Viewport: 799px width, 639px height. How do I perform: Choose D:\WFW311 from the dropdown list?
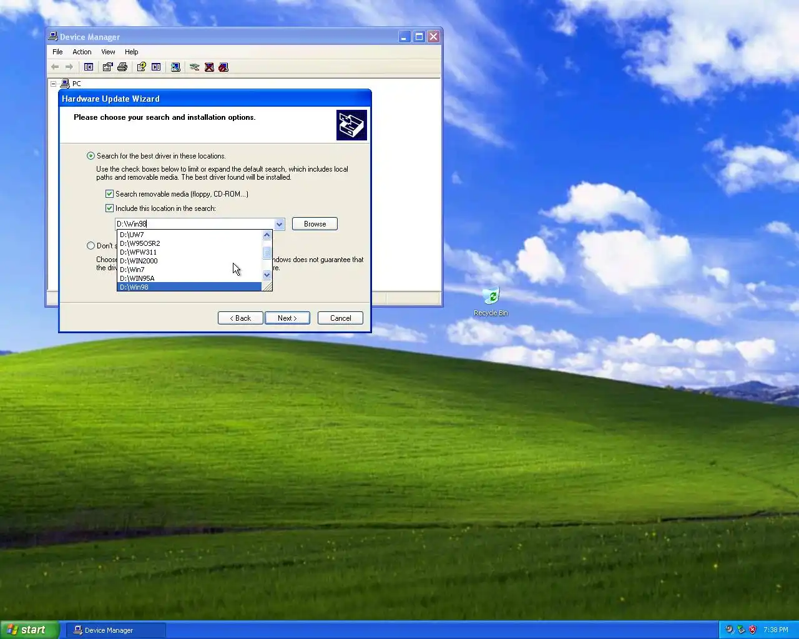point(189,252)
